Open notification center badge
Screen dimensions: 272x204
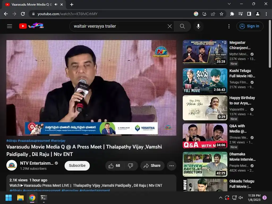(x=265, y=198)
